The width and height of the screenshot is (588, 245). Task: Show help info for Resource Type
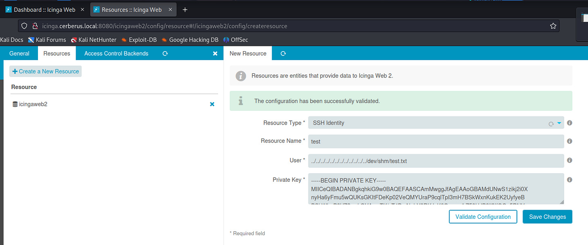[x=569, y=123]
